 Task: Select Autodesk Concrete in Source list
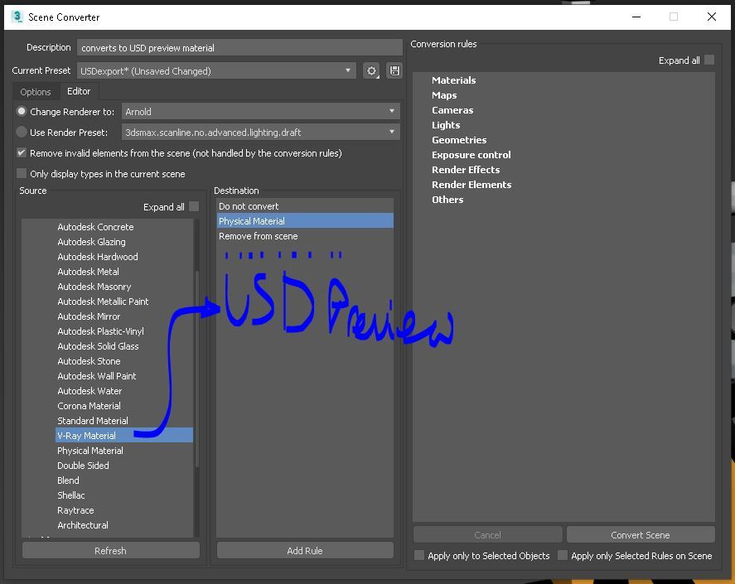(x=95, y=227)
